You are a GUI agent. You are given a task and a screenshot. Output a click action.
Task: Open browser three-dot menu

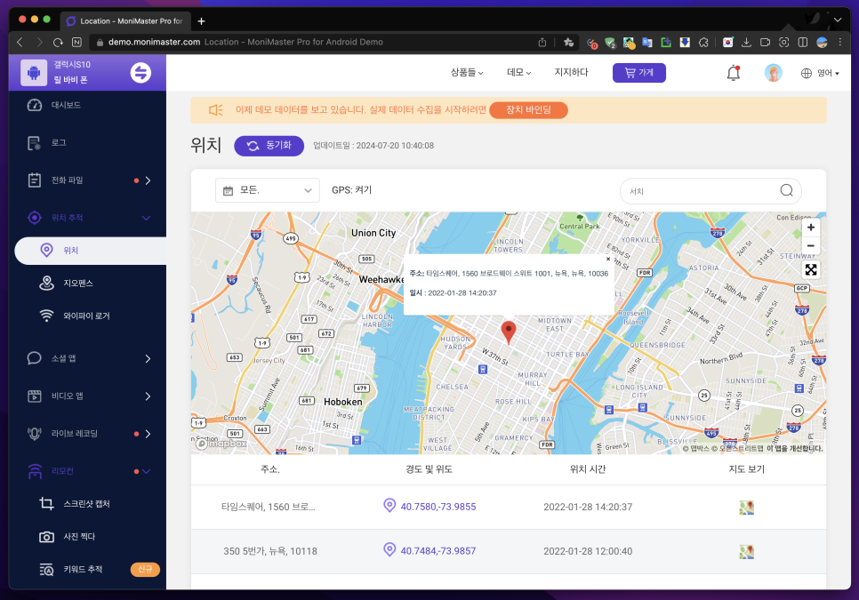click(x=839, y=42)
